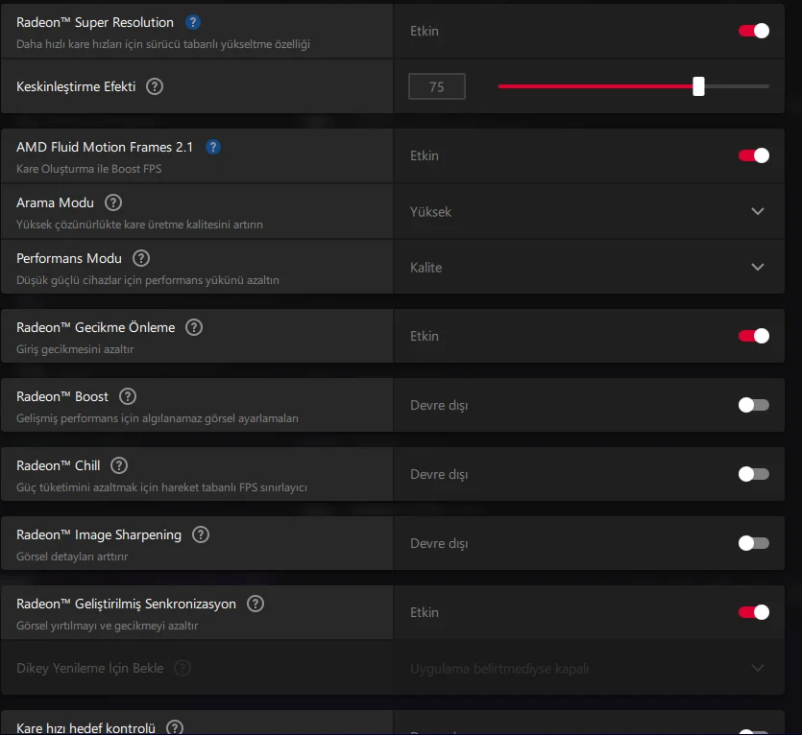Screen dimensions: 802x735
Task: Open the Radeon Boost help tooltip icon
Action: (x=128, y=396)
